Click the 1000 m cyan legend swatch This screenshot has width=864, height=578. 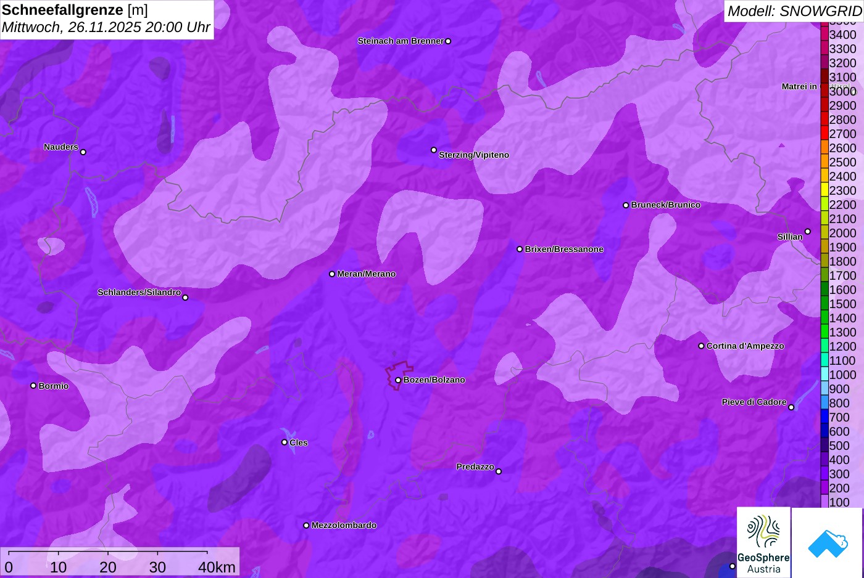point(825,375)
